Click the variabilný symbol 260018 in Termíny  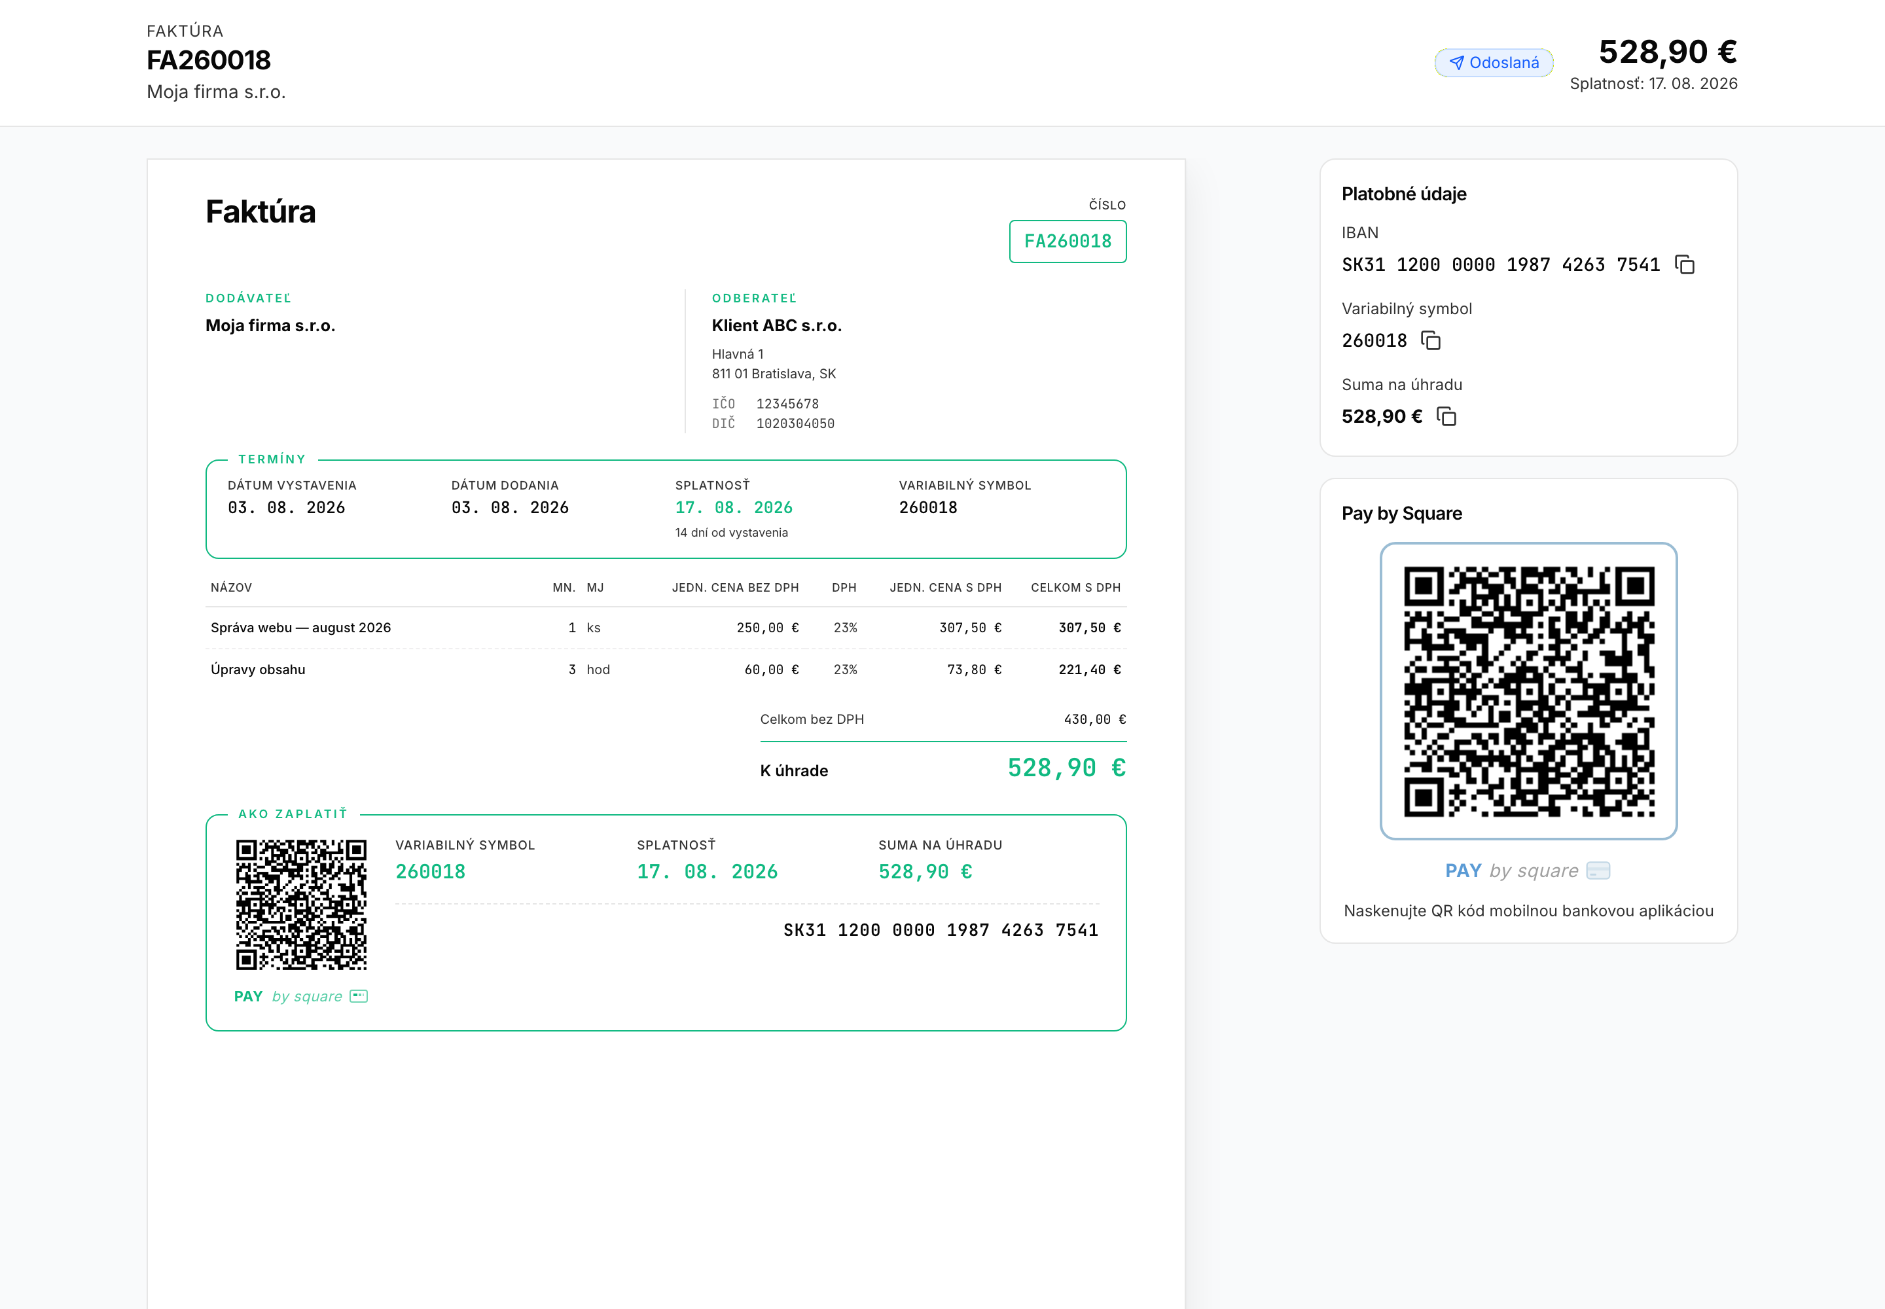coord(927,508)
